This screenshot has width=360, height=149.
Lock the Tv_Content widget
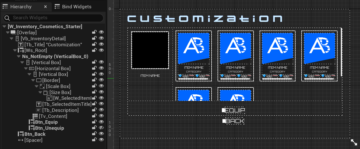click(94, 116)
